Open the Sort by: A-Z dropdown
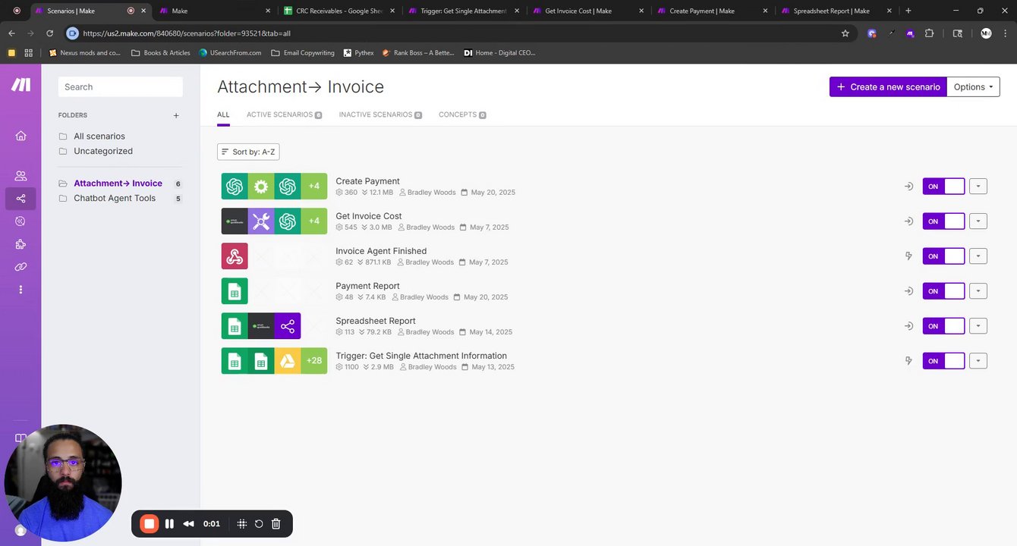The image size is (1017, 546). coord(248,152)
